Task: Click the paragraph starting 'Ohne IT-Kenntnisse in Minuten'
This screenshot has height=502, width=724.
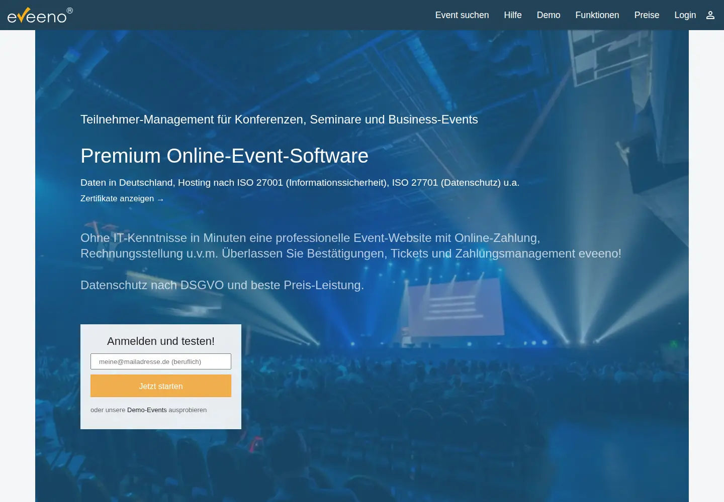Action: coord(351,245)
